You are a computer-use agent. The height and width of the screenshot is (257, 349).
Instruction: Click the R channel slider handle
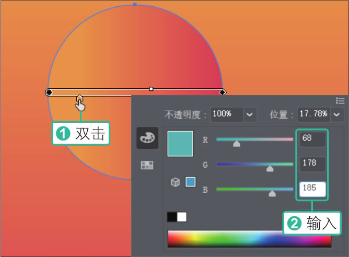[x=237, y=144]
